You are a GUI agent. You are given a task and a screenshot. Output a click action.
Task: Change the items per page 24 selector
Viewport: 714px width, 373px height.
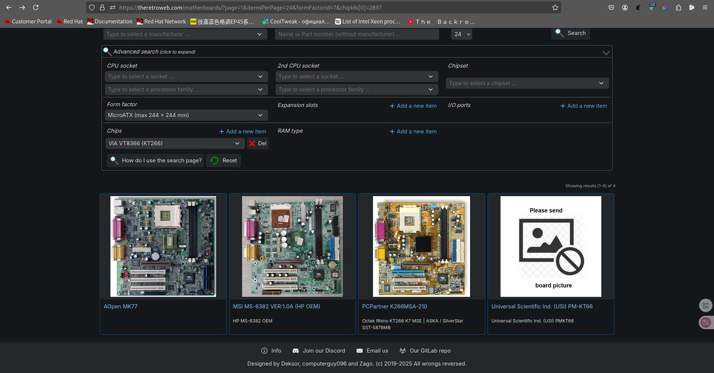(x=461, y=34)
